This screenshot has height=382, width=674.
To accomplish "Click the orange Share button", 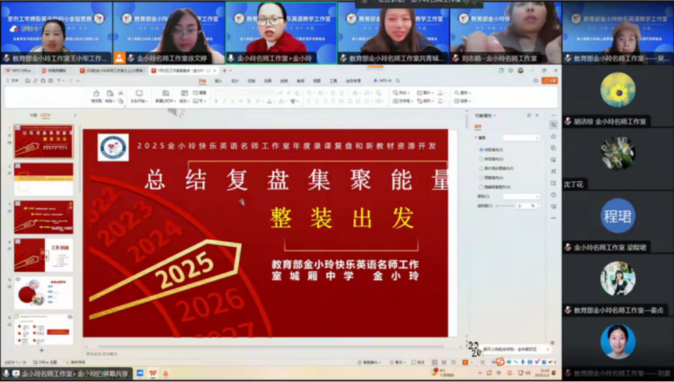I will 550,80.
